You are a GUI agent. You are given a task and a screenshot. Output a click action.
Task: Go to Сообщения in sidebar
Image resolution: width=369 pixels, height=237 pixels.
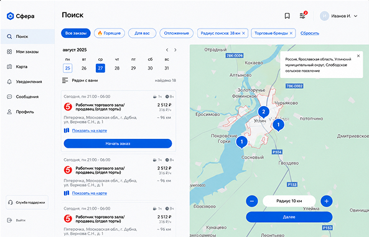tap(27, 97)
